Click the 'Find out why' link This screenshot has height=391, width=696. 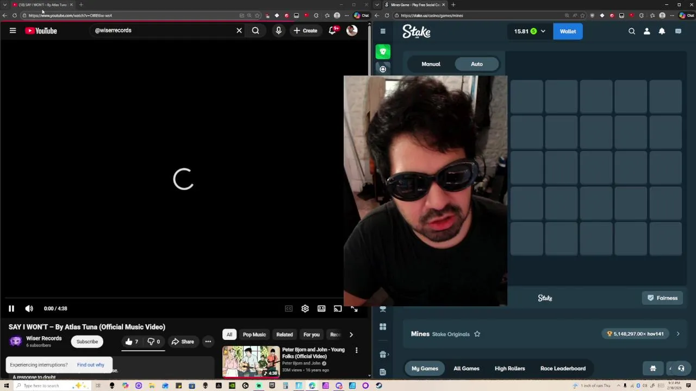click(x=90, y=365)
